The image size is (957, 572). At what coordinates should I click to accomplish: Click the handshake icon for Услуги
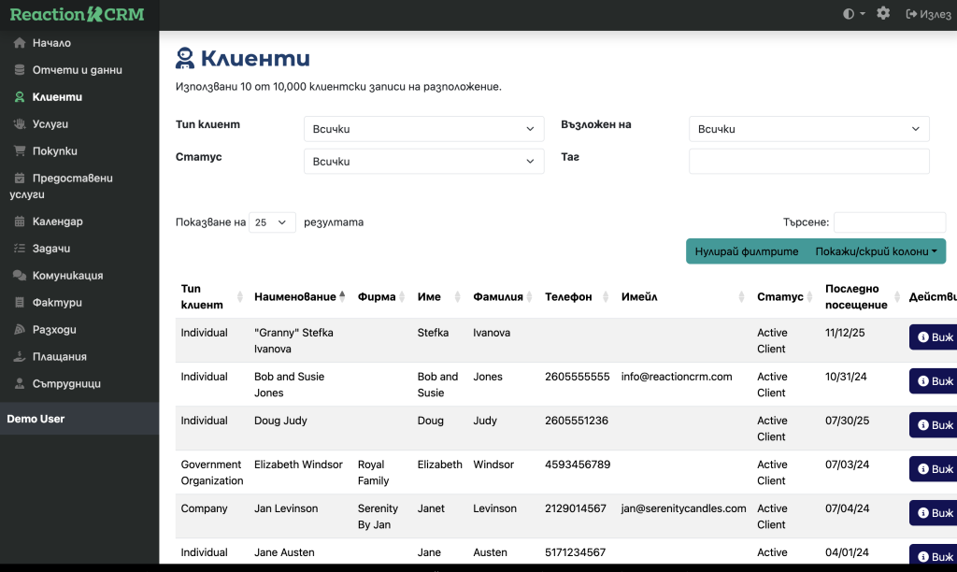click(20, 123)
